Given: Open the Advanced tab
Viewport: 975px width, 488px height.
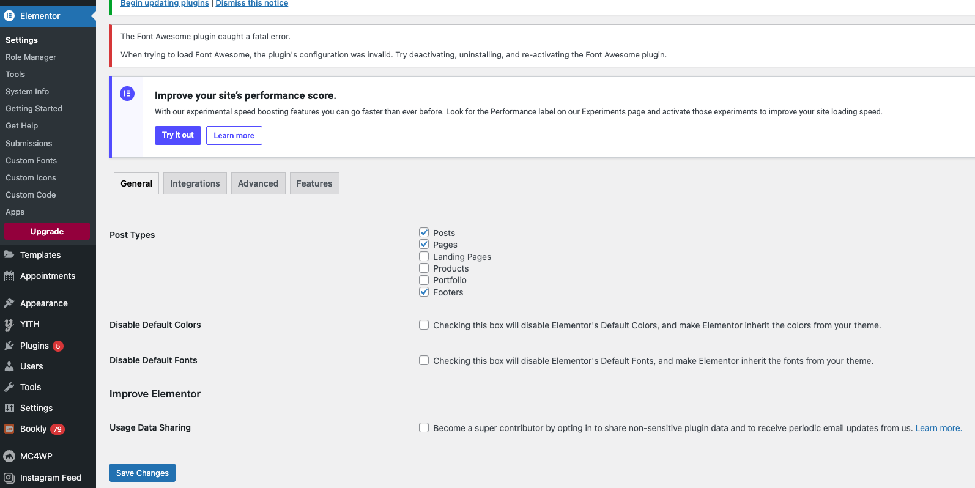Looking at the screenshot, I should pyautogui.click(x=258, y=183).
